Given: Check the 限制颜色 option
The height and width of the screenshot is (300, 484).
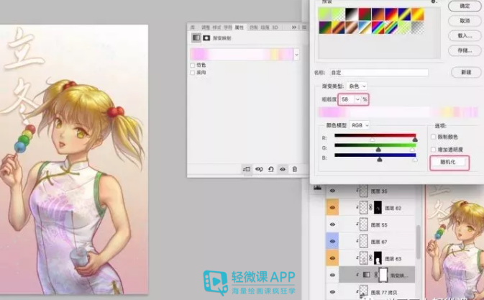Looking at the screenshot, I should pos(434,137).
